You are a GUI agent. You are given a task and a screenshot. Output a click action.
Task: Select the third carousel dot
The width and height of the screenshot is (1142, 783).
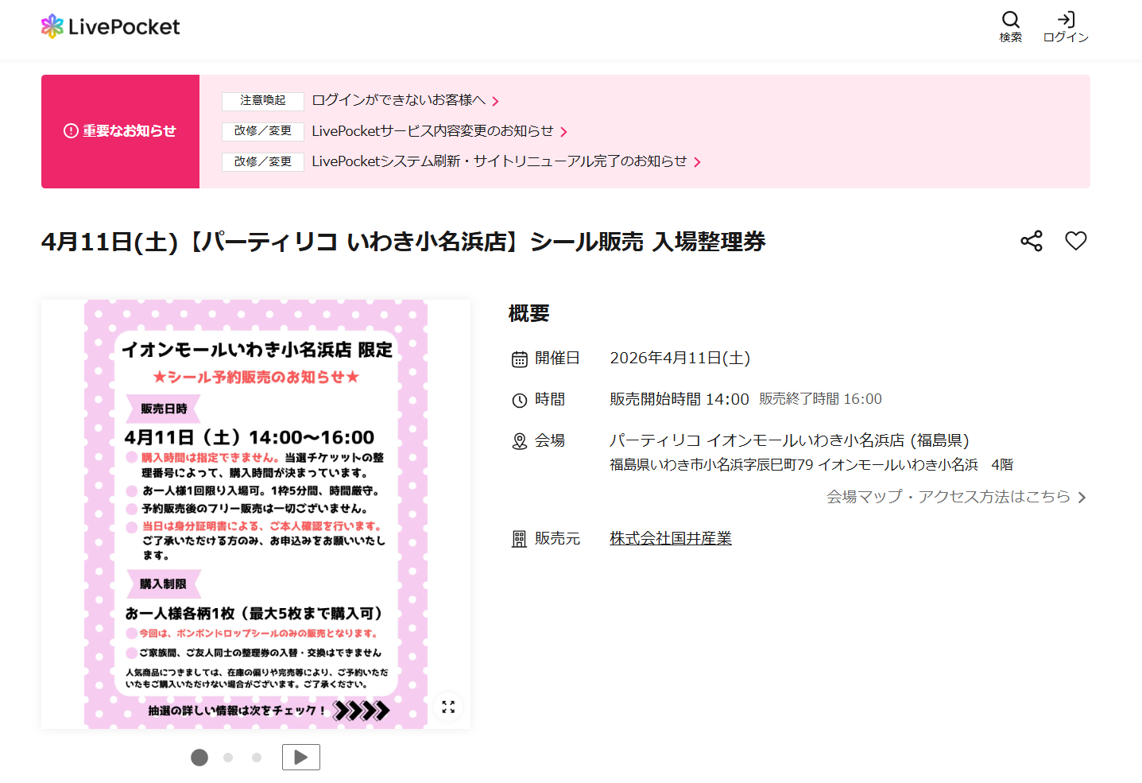click(256, 758)
